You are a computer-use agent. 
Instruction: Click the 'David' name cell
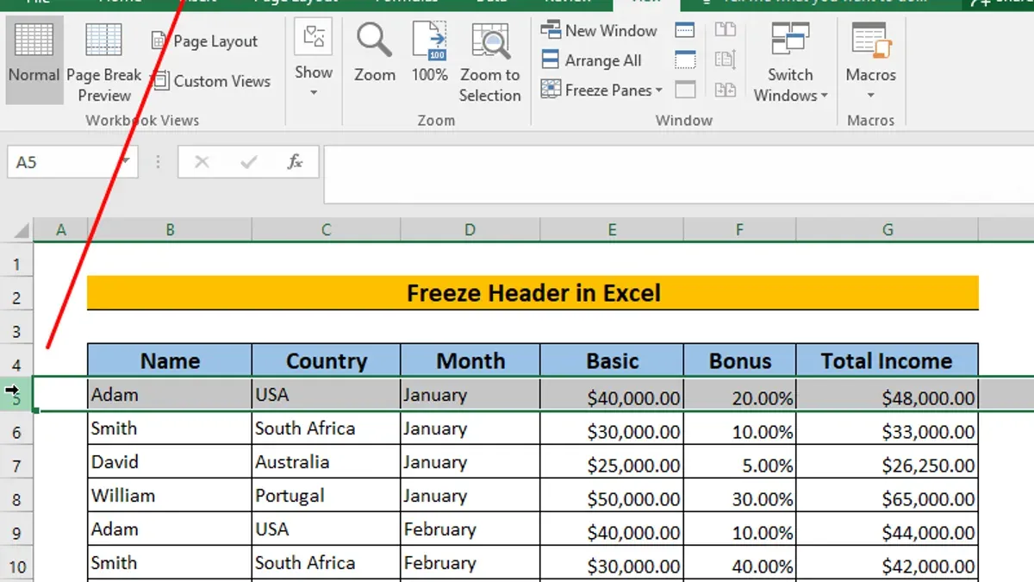click(170, 462)
